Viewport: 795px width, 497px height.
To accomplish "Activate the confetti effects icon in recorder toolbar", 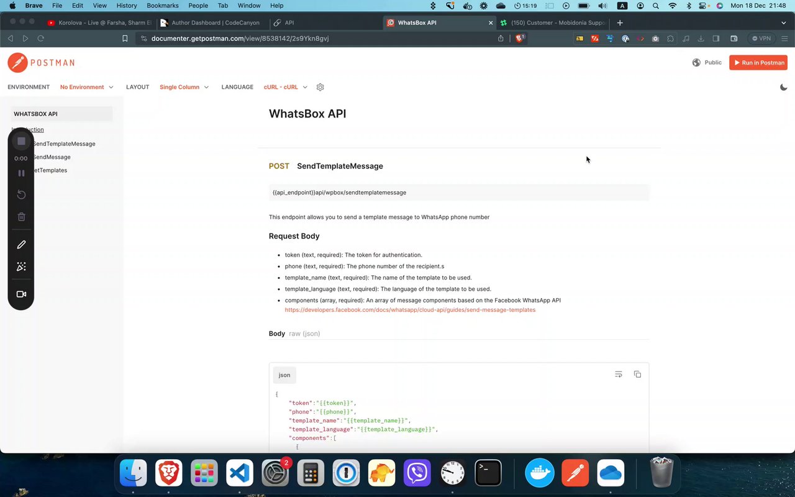I will coord(21,267).
